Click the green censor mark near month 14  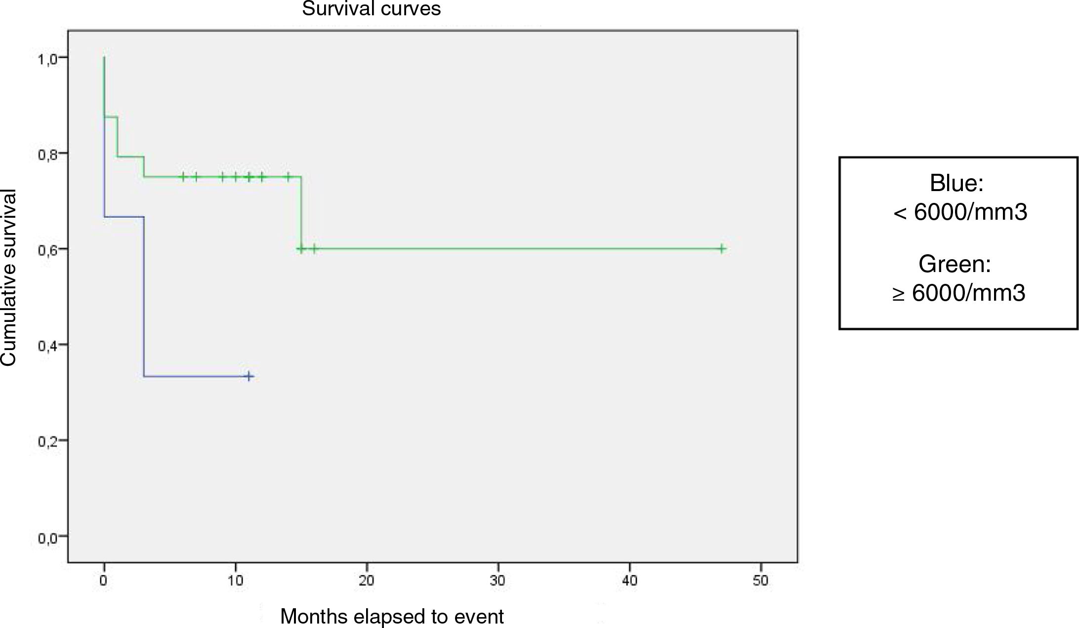[288, 177]
